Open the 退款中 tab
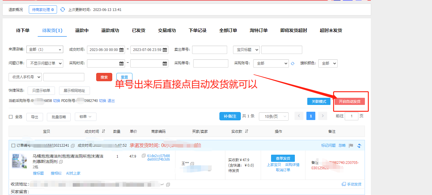The width and height of the screenshot is (432, 195). pyautogui.click(x=82, y=31)
